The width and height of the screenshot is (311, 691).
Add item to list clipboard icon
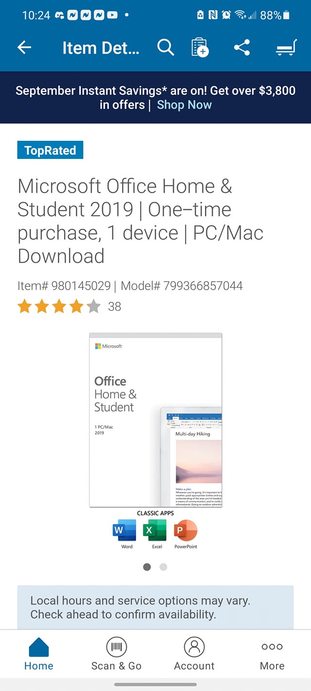[200, 48]
